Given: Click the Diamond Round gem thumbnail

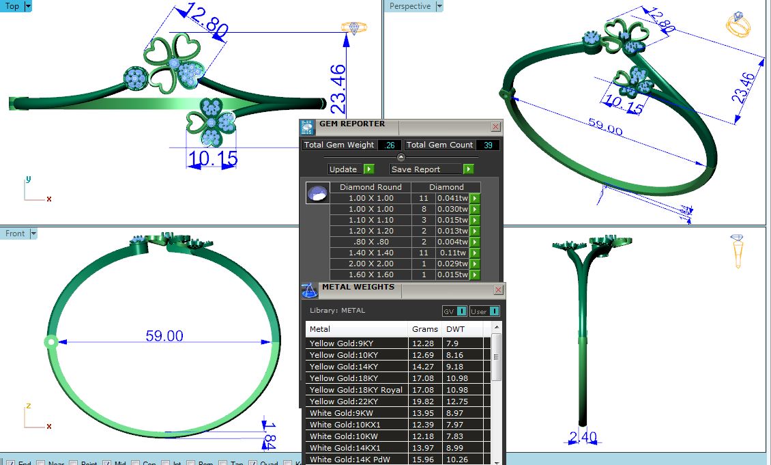Looking at the screenshot, I should [x=317, y=195].
